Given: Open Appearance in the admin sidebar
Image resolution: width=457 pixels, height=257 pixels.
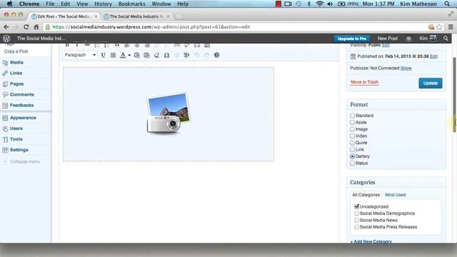Looking at the screenshot, I should pos(23,118).
